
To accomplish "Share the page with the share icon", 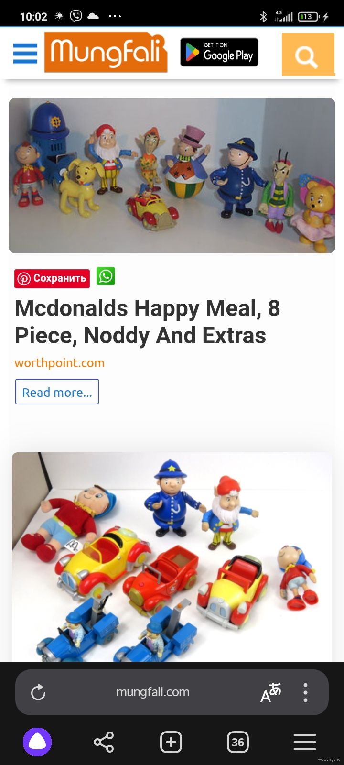I will 104,742.
